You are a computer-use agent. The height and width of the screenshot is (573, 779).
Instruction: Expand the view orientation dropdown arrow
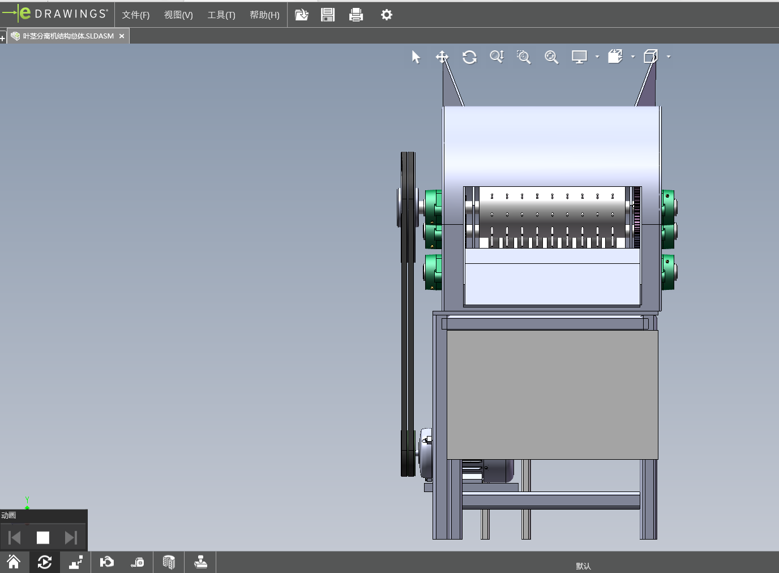tap(633, 57)
